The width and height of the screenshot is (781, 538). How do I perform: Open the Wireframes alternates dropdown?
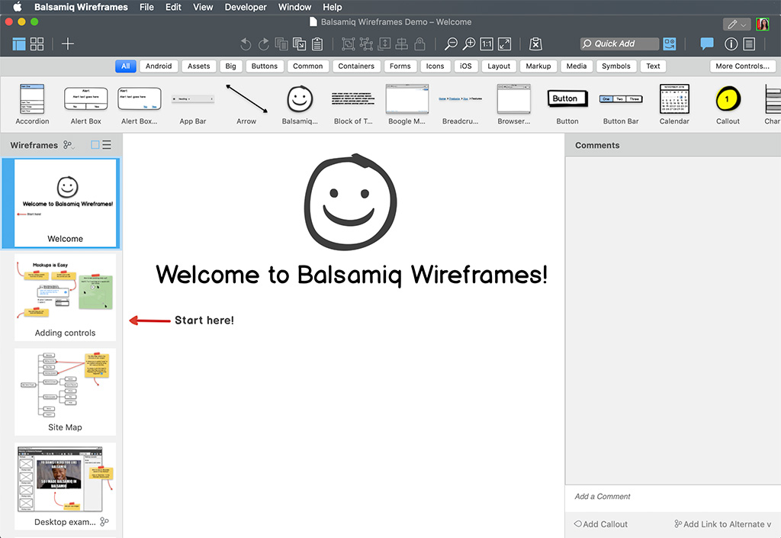pos(69,145)
